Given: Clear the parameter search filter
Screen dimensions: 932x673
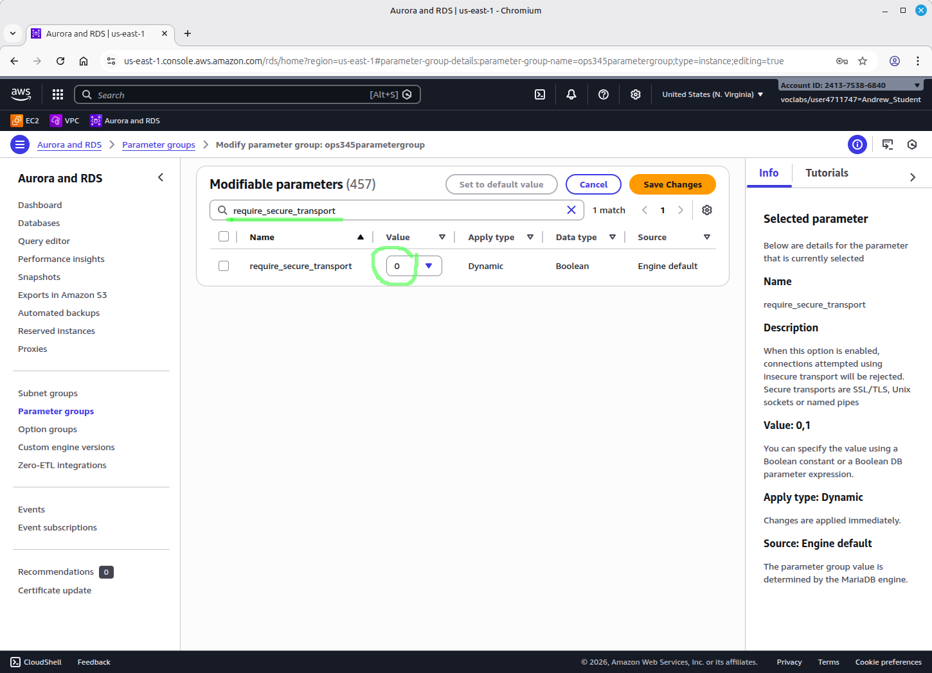Looking at the screenshot, I should (571, 210).
